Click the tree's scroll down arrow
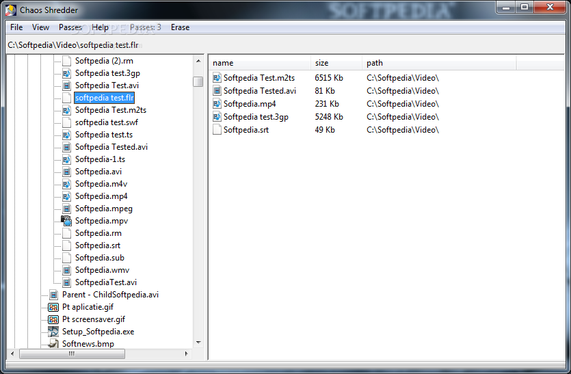Image resolution: width=571 pixels, height=374 pixels. (x=198, y=343)
